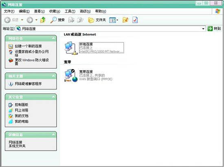The width and height of the screenshot is (224, 167).
Task: Click the address bar network connections icon
Action: [19, 28]
